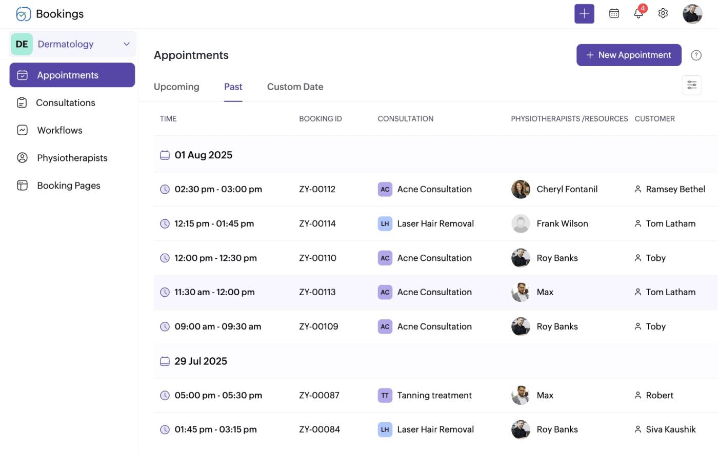Viewport: 718px width, 453px height.
Task: Click Cheryl Fontanil's avatar photo
Action: pyautogui.click(x=521, y=189)
